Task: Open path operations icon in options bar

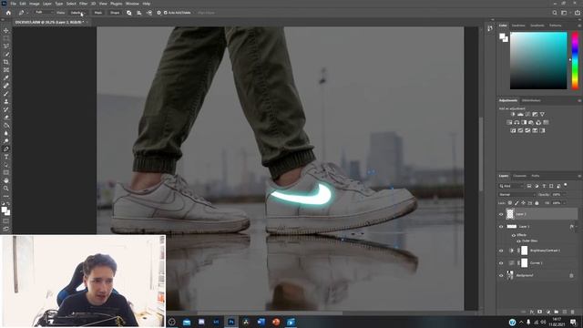Action: [x=129, y=13]
